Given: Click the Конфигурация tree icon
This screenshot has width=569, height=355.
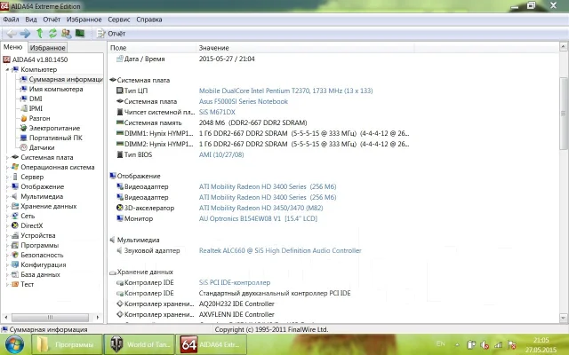Looking at the screenshot, I should (x=15, y=264).
